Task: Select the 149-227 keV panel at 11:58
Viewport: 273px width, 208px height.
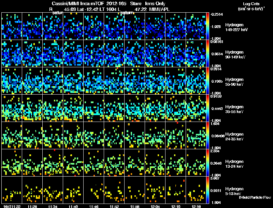Action: tap(135, 26)
